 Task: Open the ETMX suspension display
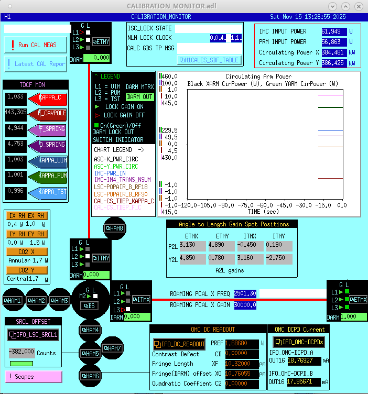(x=356, y=299)
